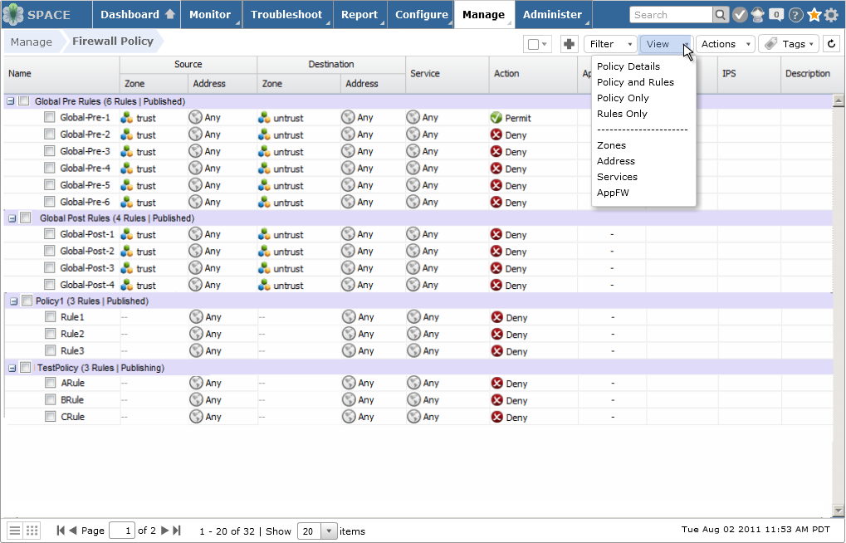This screenshot has height=543, width=846.
Task: Open the Filter dropdown
Action: coord(610,44)
